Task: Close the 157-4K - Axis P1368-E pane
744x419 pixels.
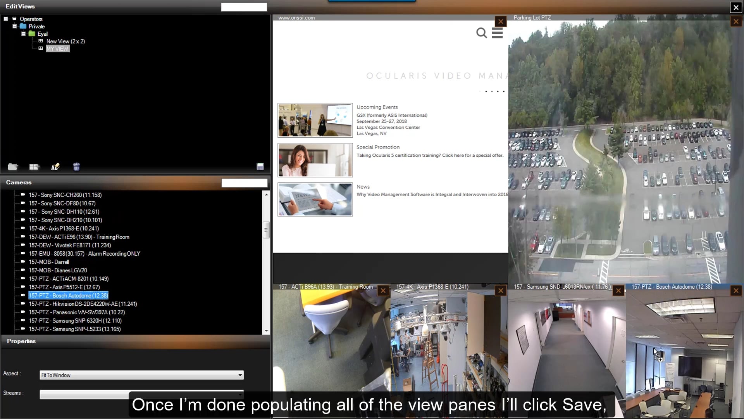Action: pyautogui.click(x=501, y=291)
